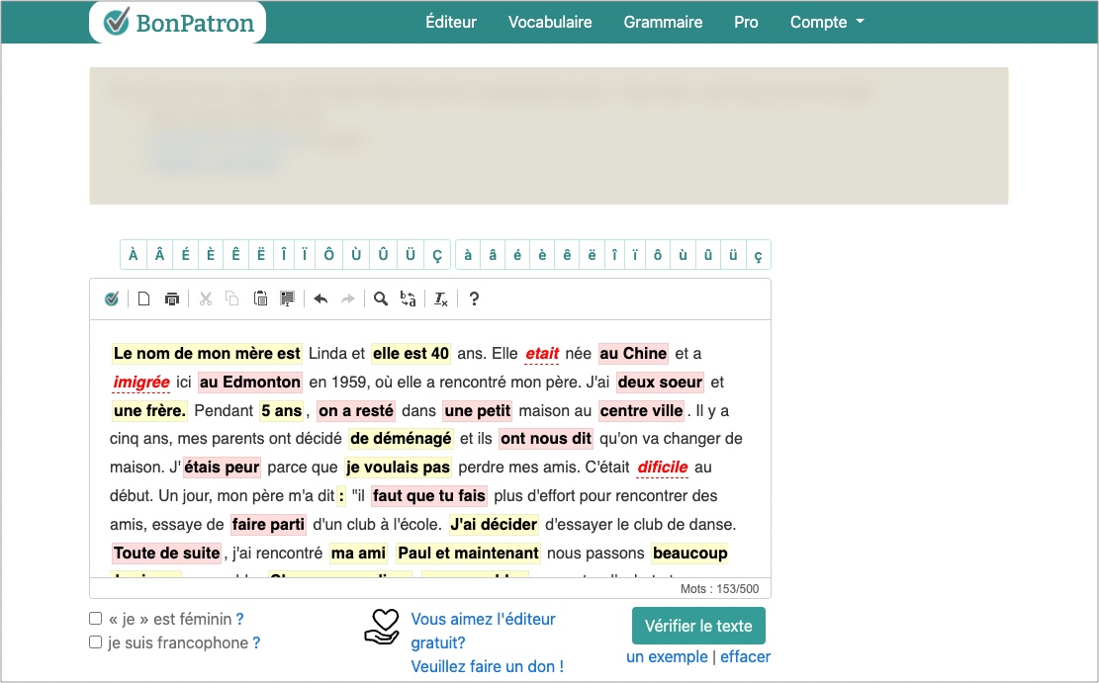This screenshot has height=683, width=1099.
Task: Insert the uppercase É accent character
Action: tap(185, 255)
